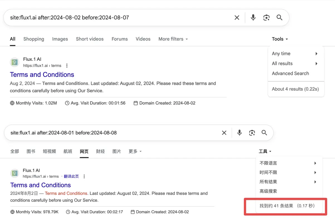Click Domain Created: 2024-08-02 in upper result
The image size is (335, 222).
[x=167, y=103]
